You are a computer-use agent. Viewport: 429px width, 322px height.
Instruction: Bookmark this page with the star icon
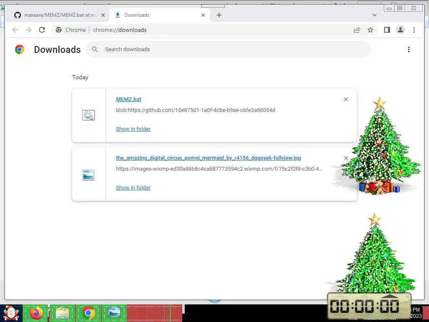tap(370, 30)
